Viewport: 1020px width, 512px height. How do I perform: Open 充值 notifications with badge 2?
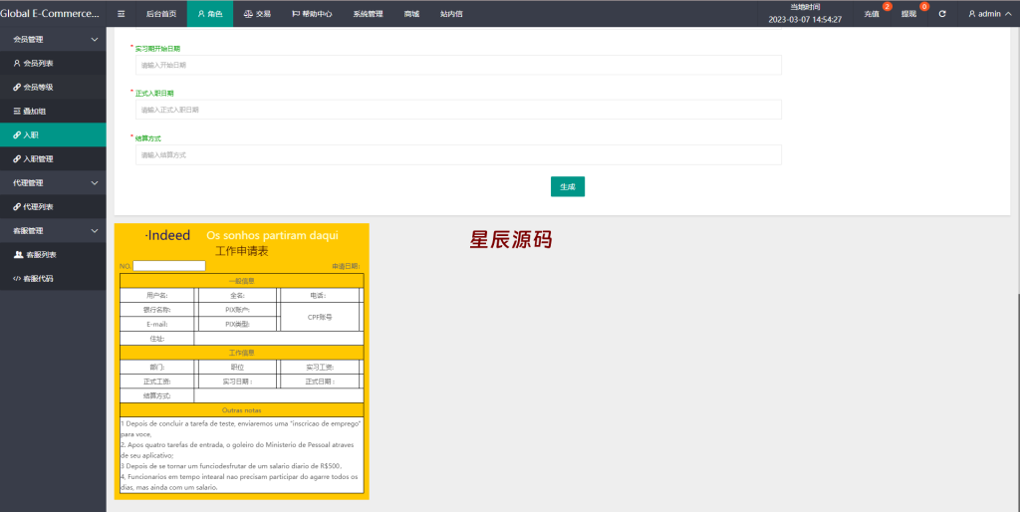tap(872, 14)
